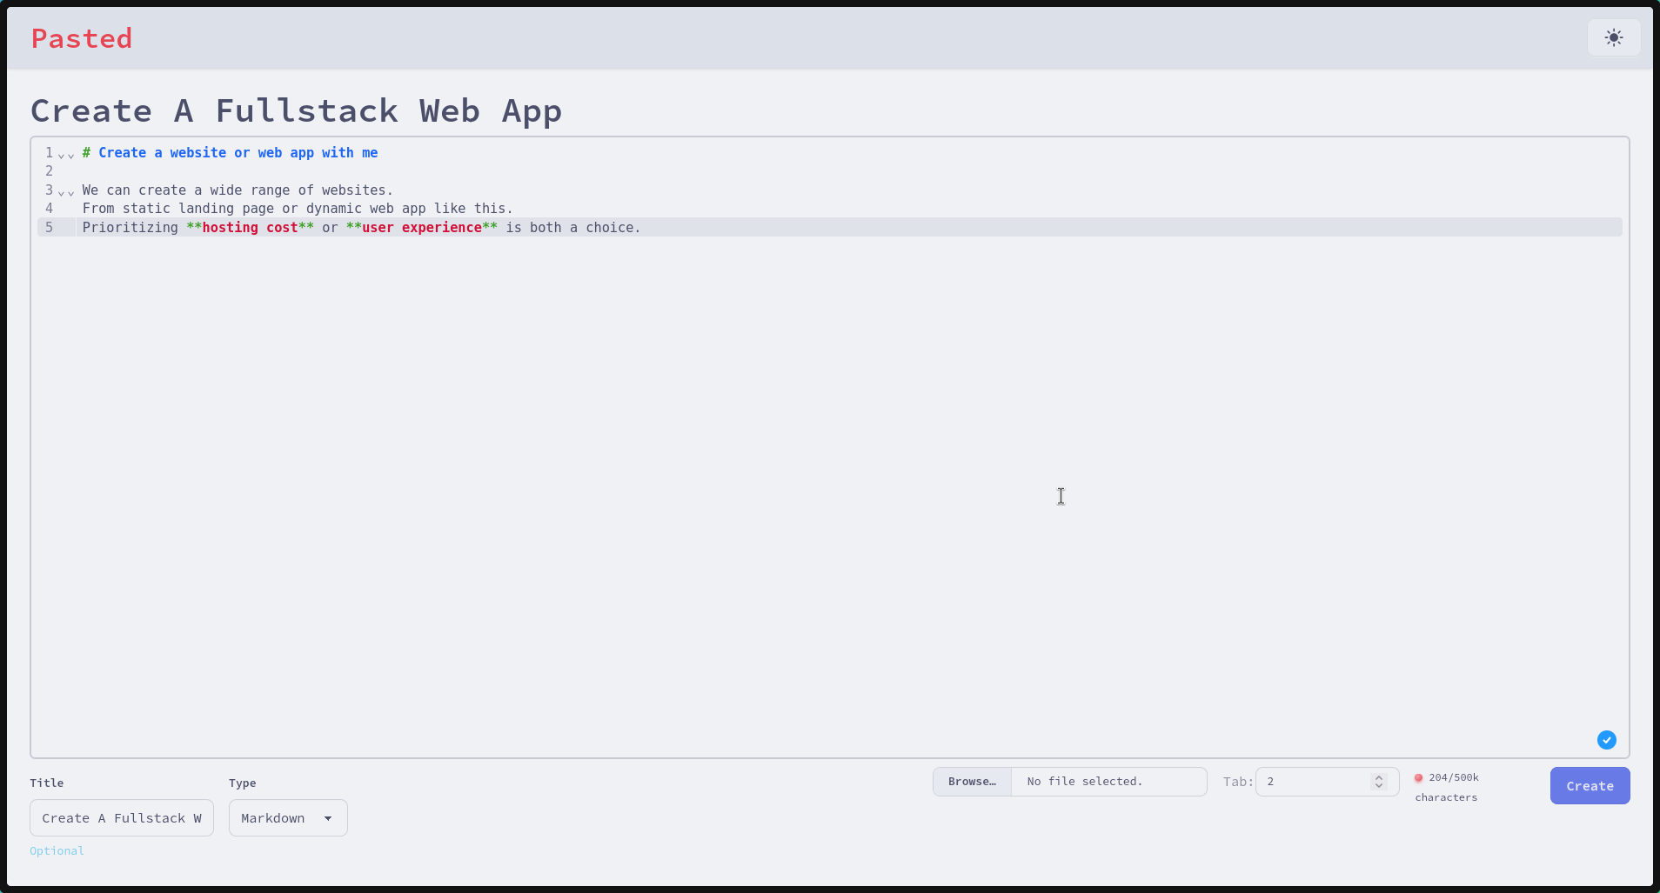Select line number 5 in the gutter
Image resolution: width=1660 pixels, height=893 pixels.
(50, 227)
